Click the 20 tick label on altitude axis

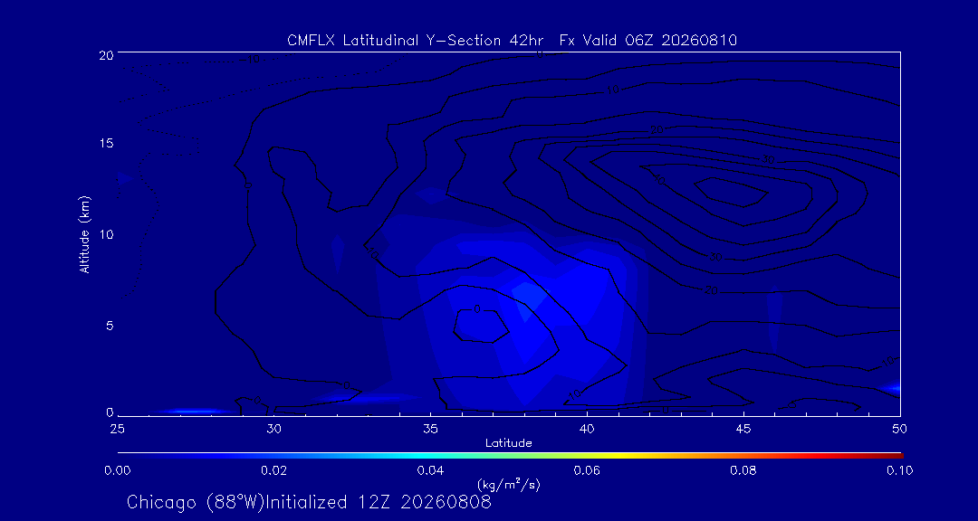tap(107, 55)
